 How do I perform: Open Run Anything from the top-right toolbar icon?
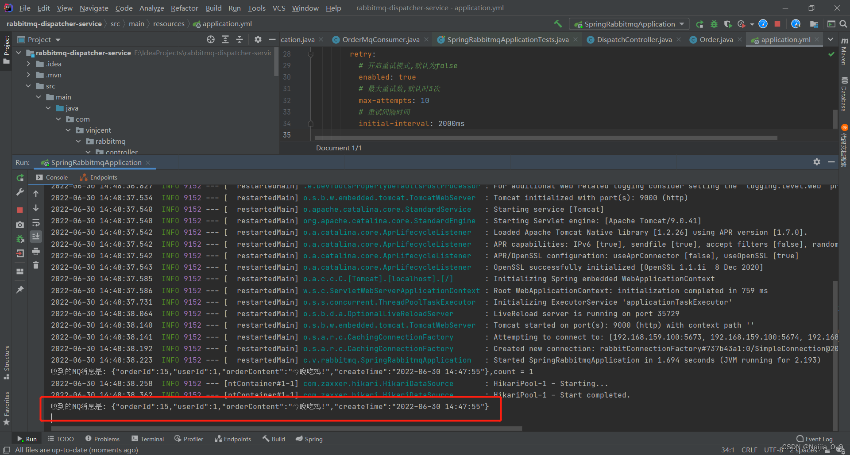(831, 24)
